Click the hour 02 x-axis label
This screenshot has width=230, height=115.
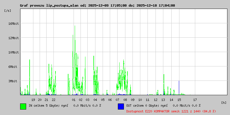pyautogui.click(x=80, y=100)
